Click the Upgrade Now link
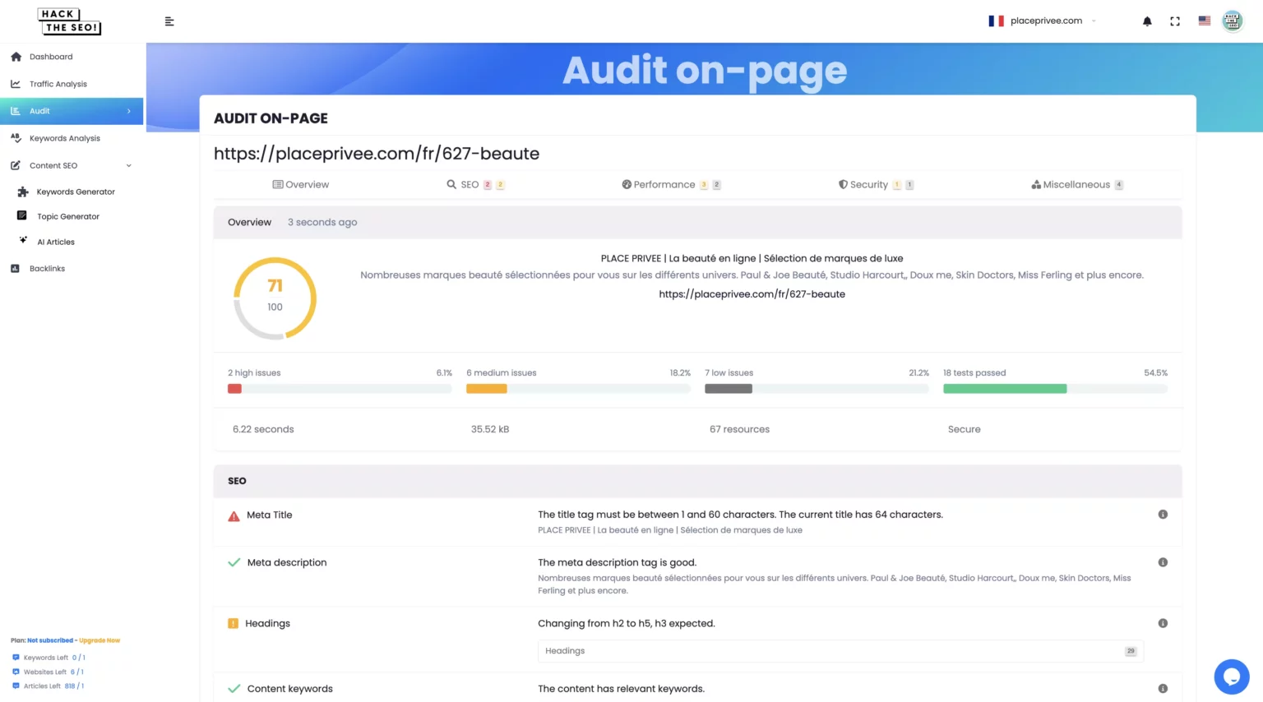Viewport: 1263px width, 702px height. (x=99, y=640)
